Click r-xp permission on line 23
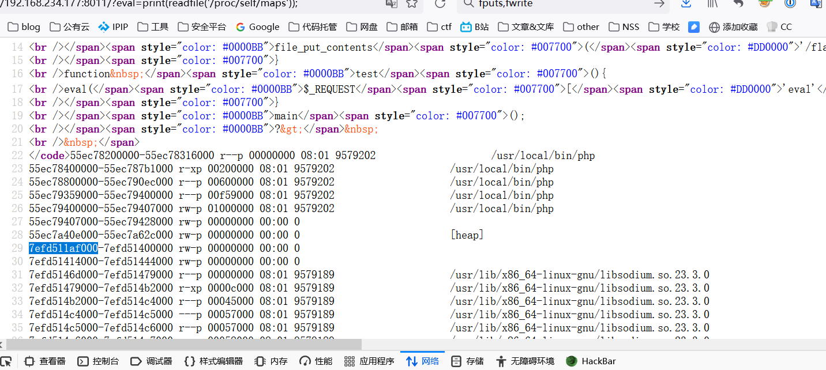Screen dimensions: 826x370 pyautogui.click(x=190, y=169)
